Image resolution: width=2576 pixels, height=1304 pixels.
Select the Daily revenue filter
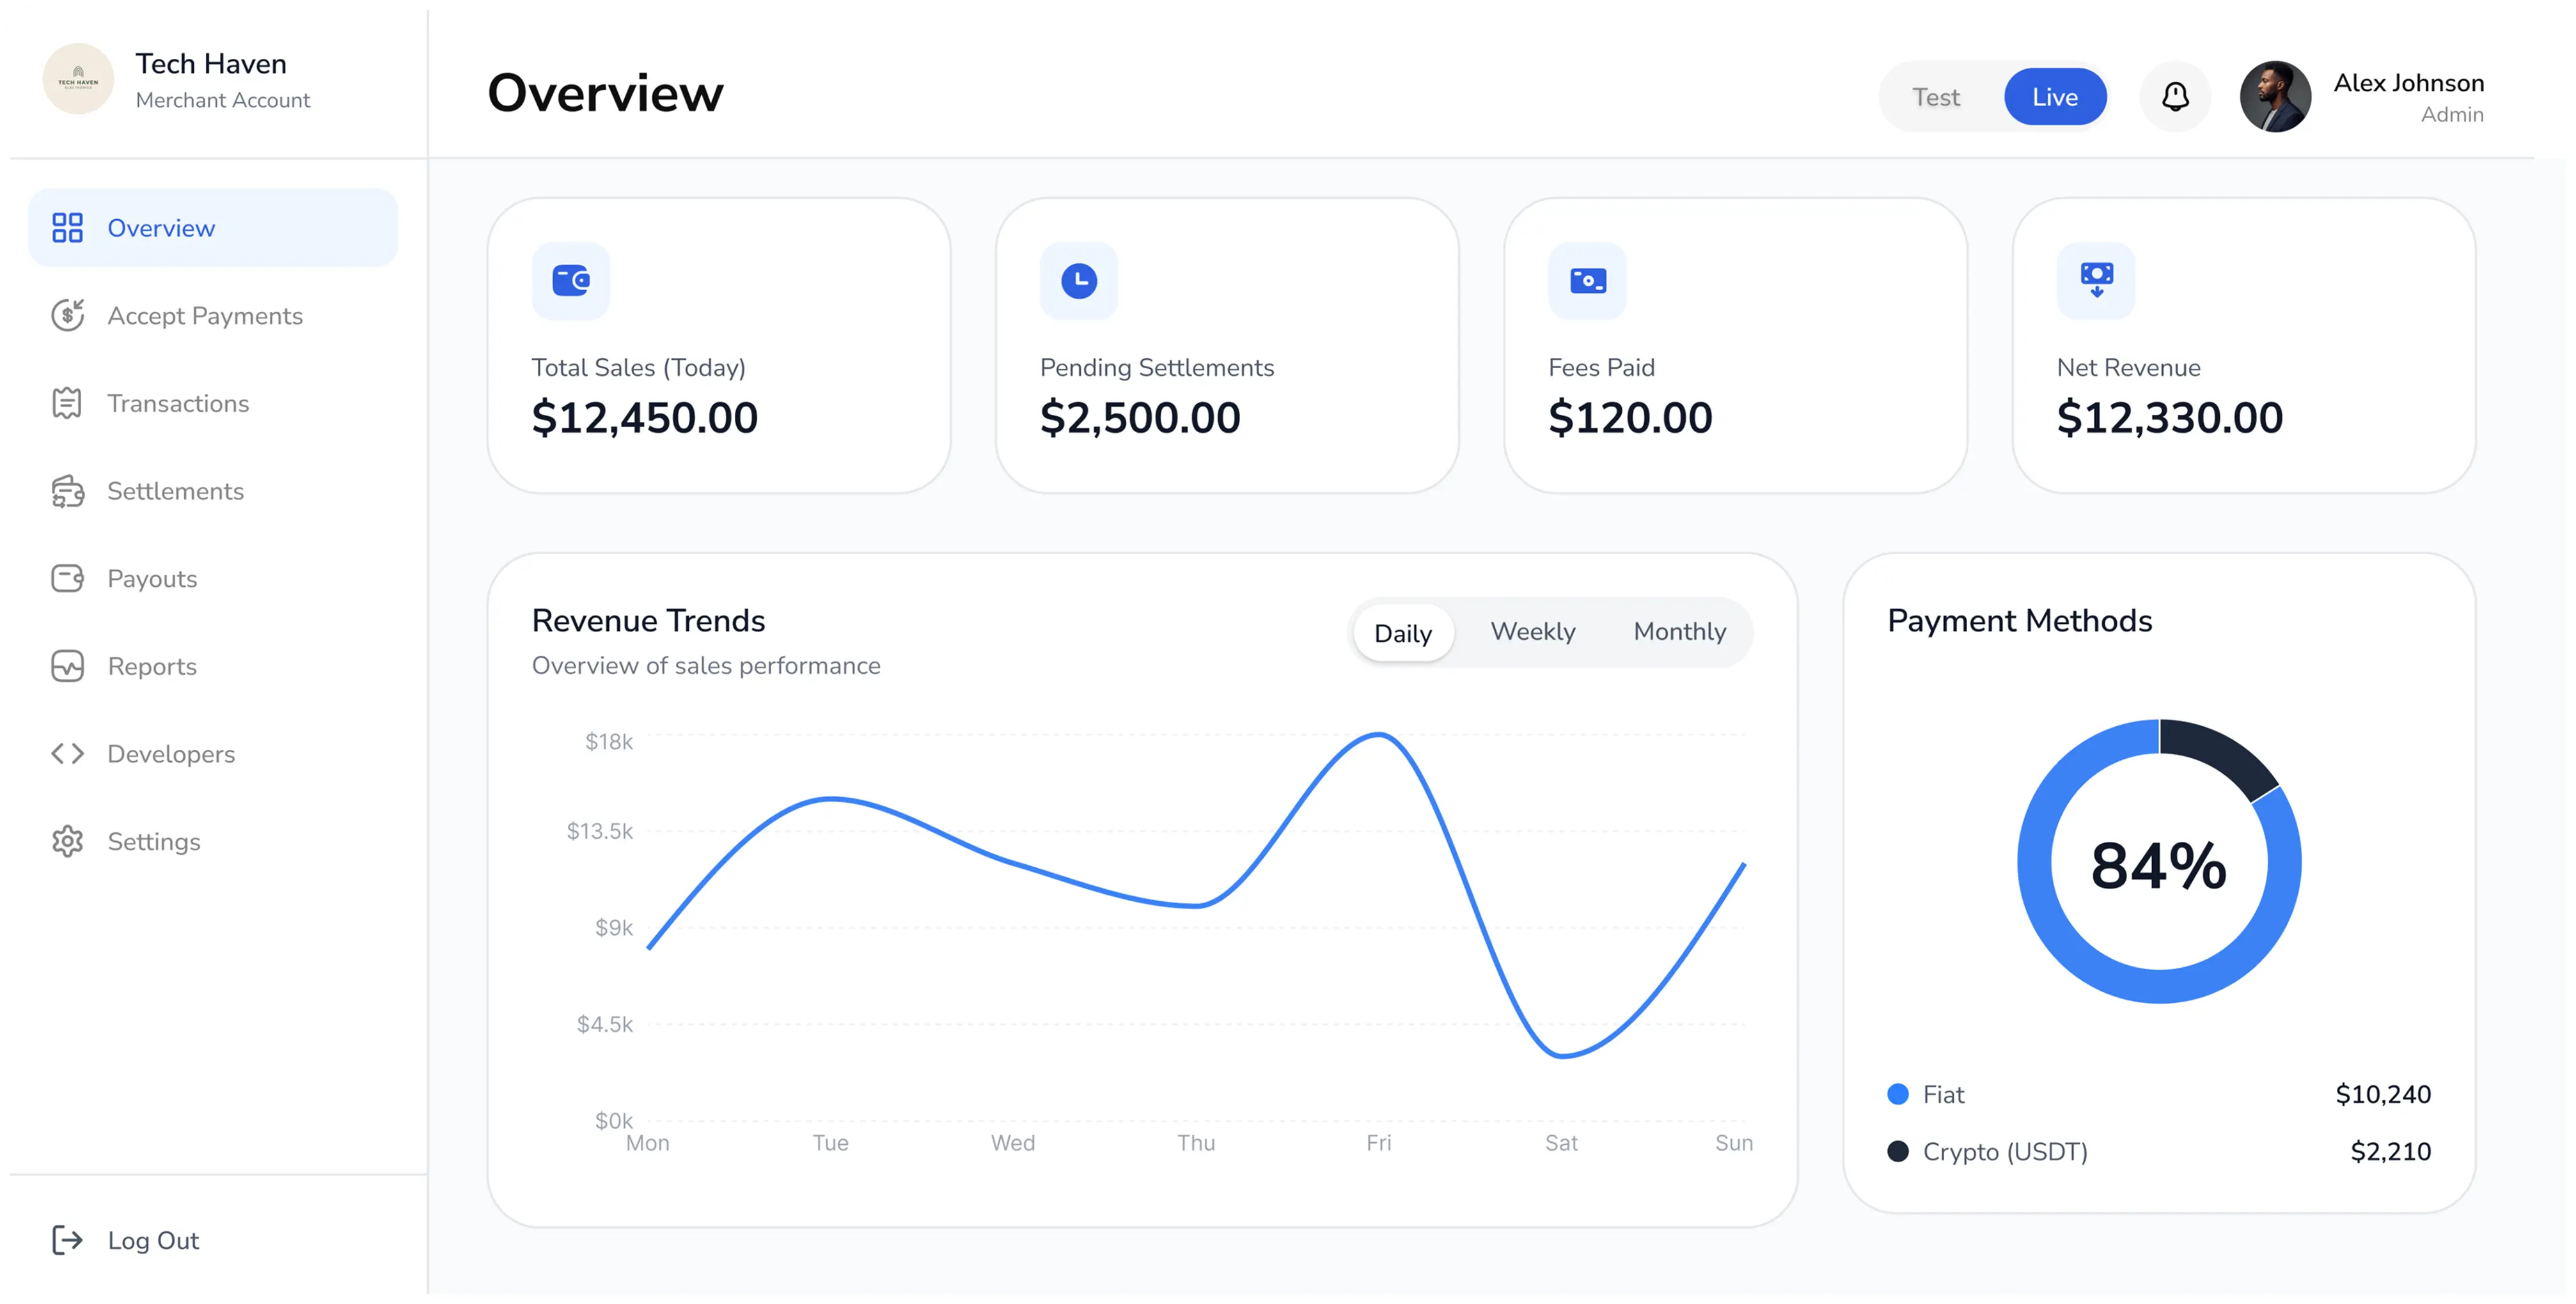1402,633
